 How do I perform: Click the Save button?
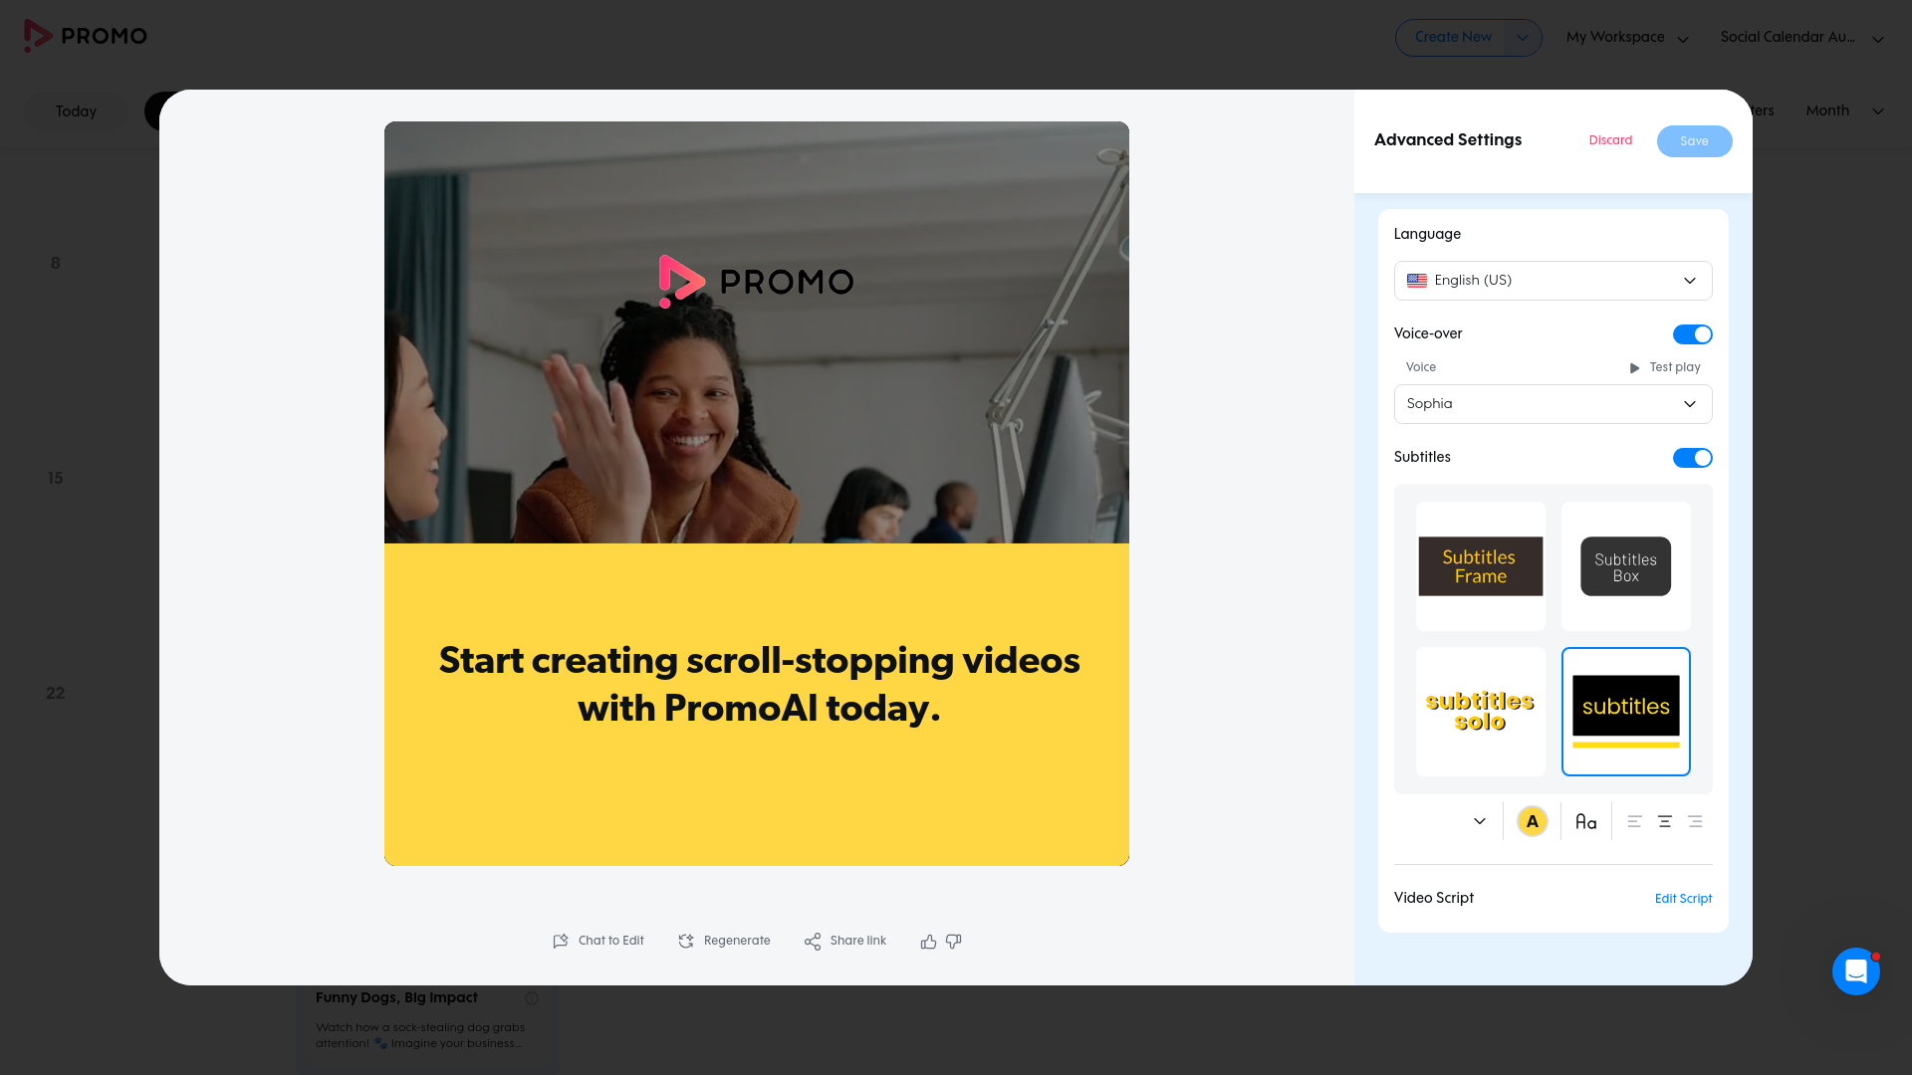[1694, 141]
